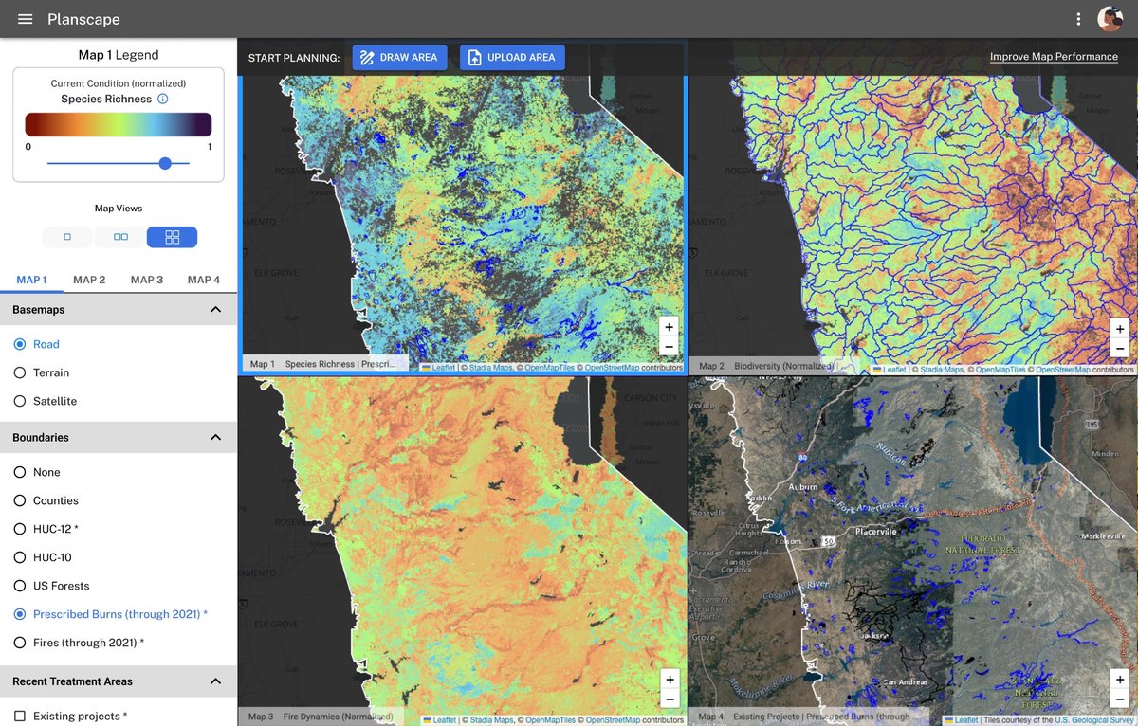This screenshot has height=726, width=1138.
Task: Click the Improve Map Performance link
Action: (x=1054, y=56)
